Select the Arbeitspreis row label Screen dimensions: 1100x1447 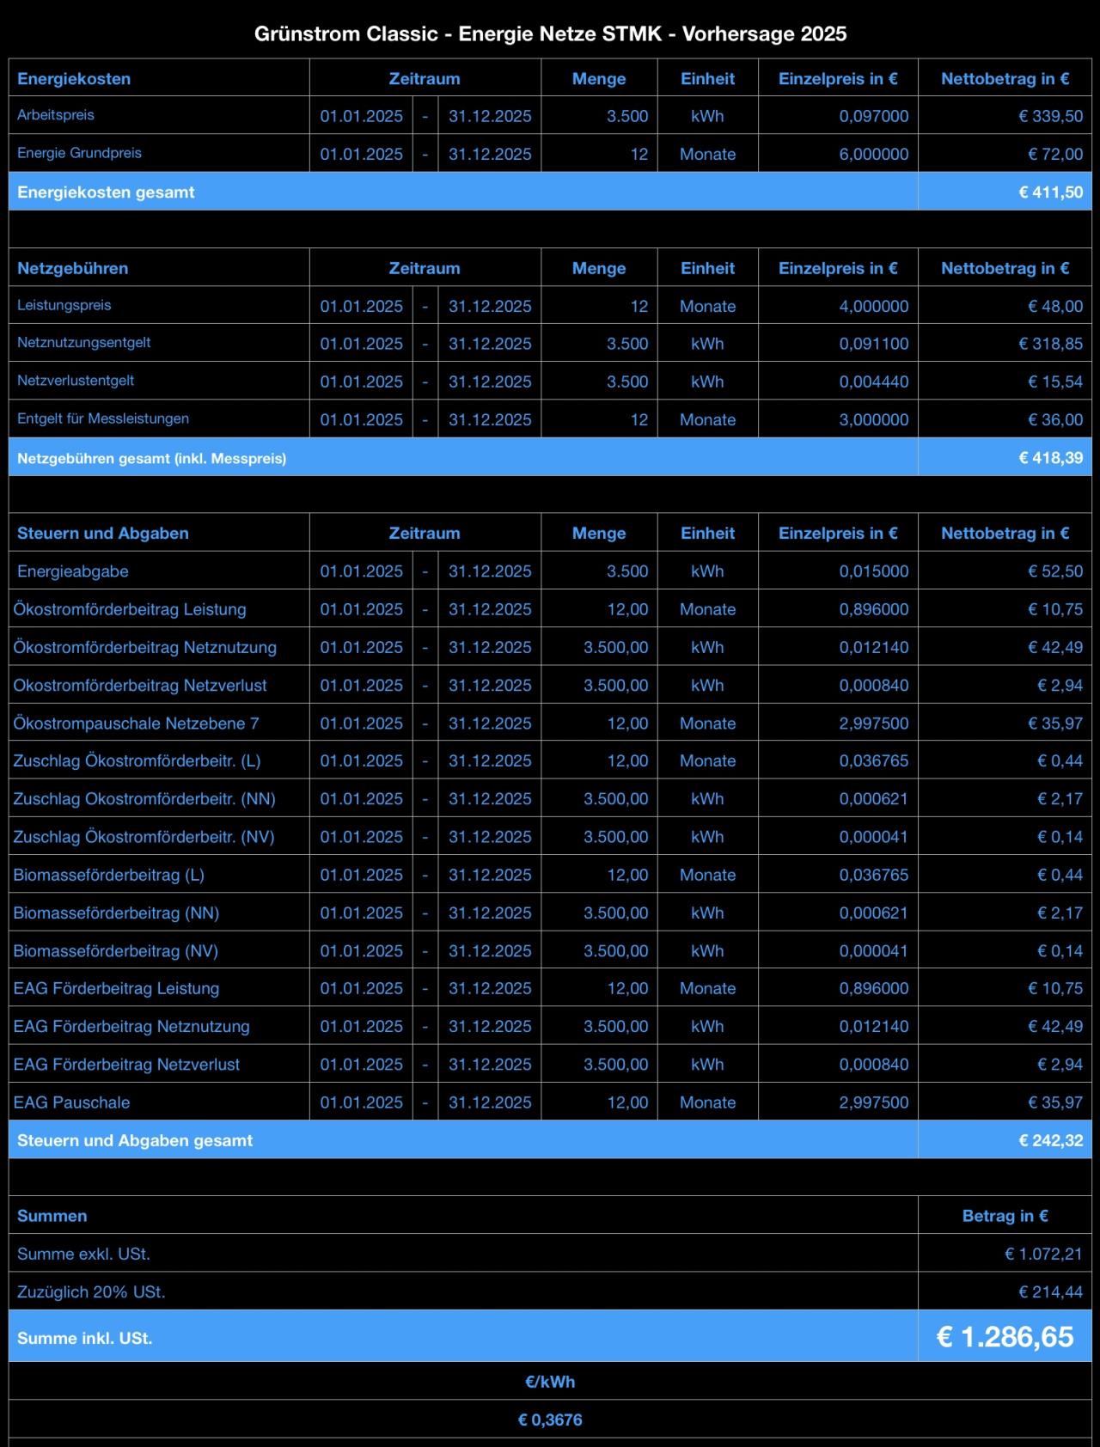(56, 115)
